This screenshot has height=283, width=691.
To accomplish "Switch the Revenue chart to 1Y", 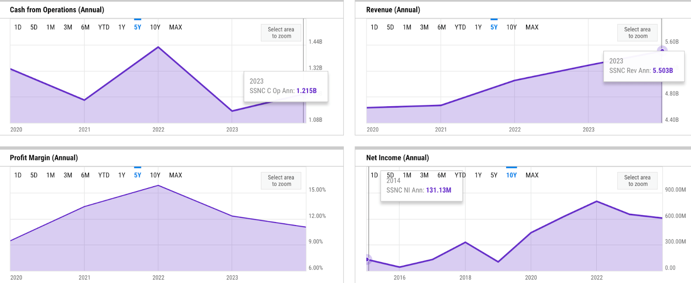I will pos(478,27).
